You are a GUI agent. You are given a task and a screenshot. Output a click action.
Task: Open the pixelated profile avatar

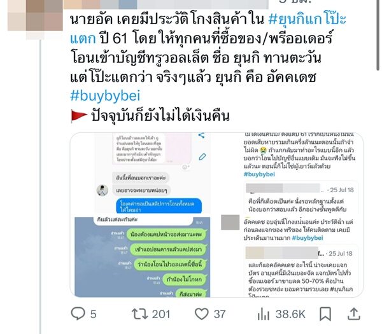pyautogui.click(x=35, y=15)
